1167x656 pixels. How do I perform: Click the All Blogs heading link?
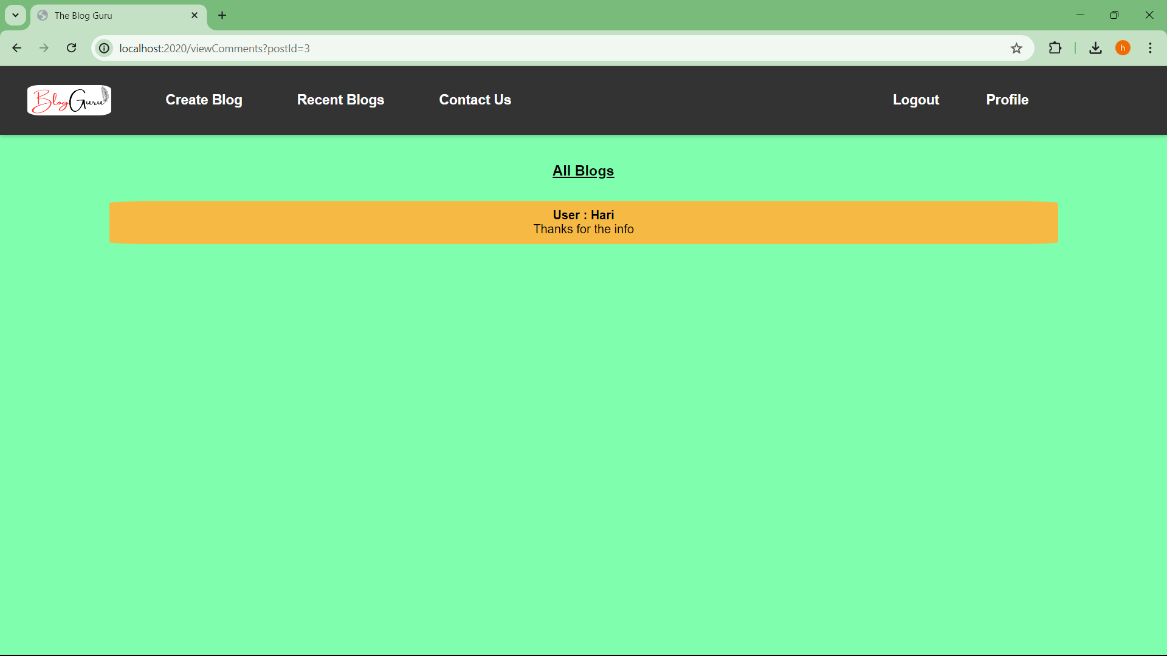583,171
